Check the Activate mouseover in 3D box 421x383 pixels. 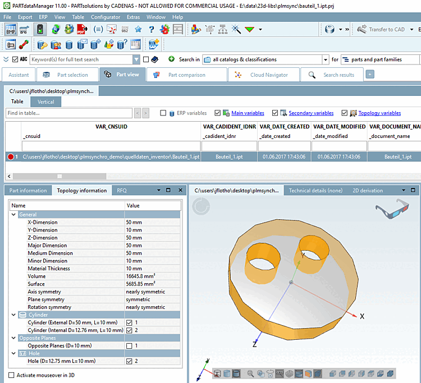pyautogui.click(x=12, y=375)
